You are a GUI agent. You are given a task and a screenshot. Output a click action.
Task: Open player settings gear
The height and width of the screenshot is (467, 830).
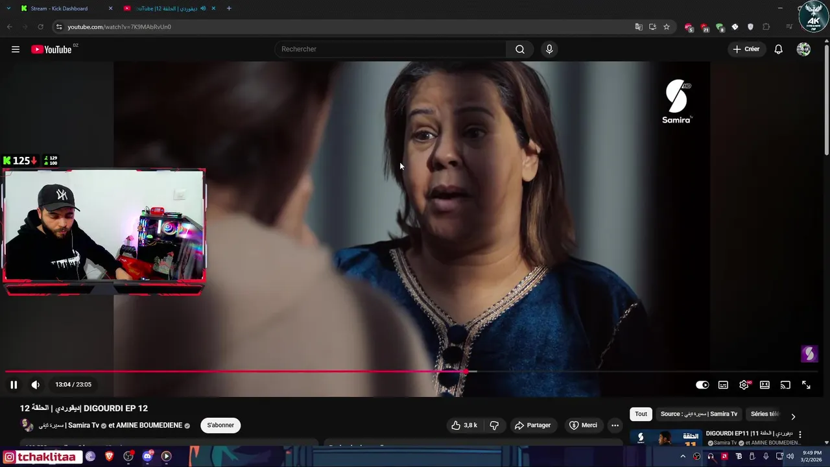tap(744, 385)
